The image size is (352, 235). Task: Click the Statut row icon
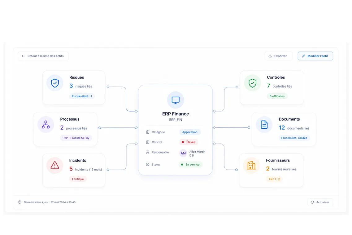pos(148,164)
